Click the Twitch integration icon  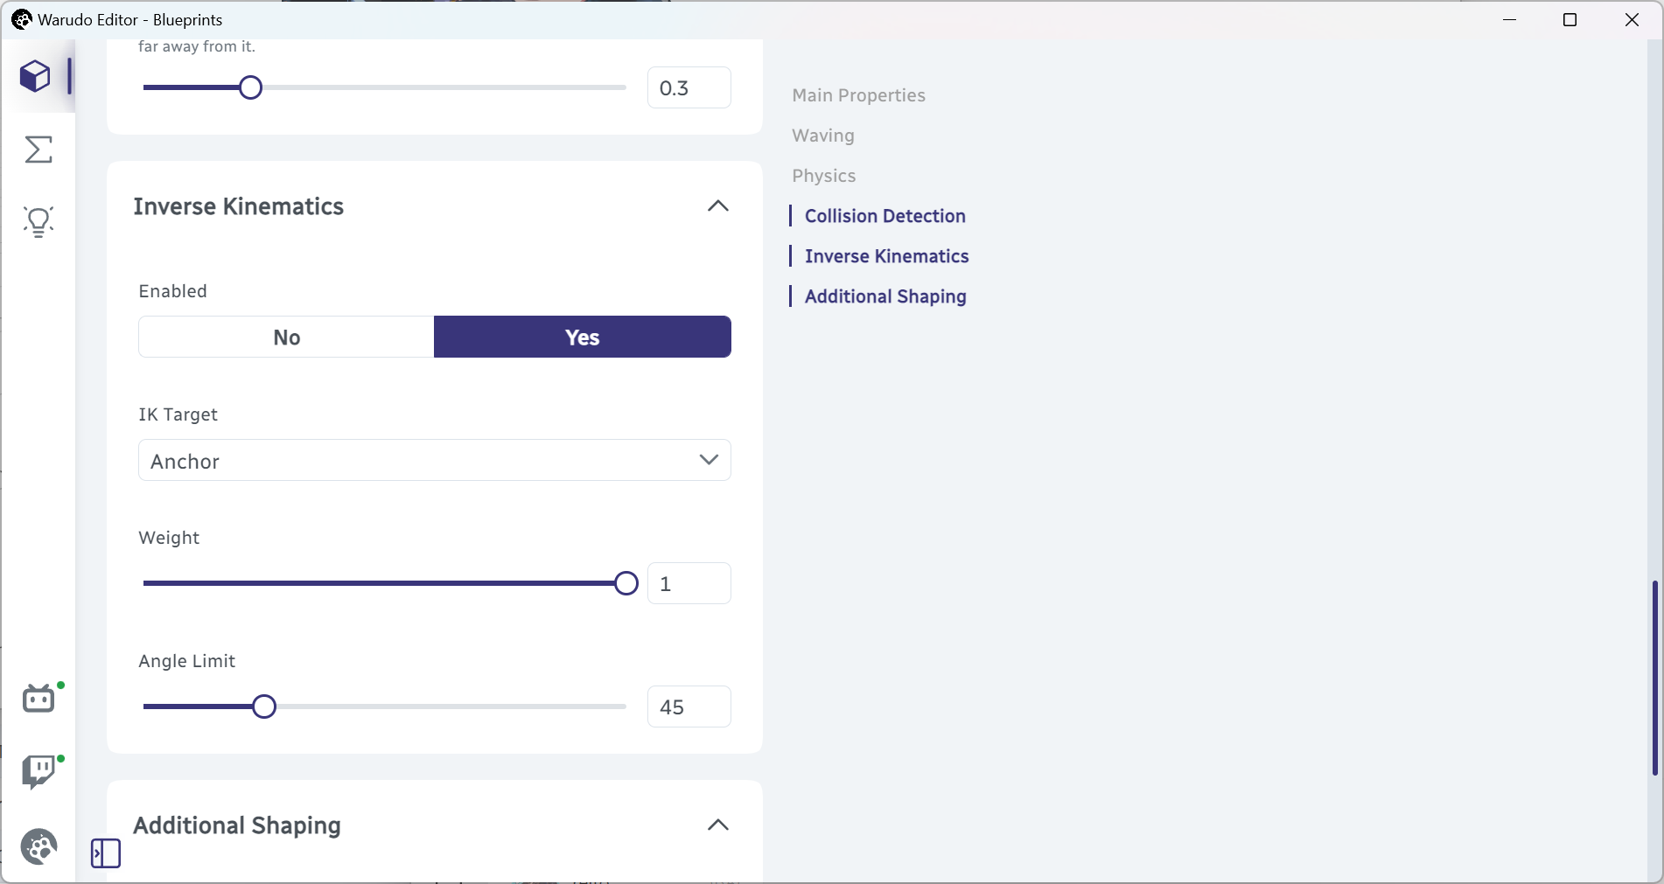[x=38, y=772]
